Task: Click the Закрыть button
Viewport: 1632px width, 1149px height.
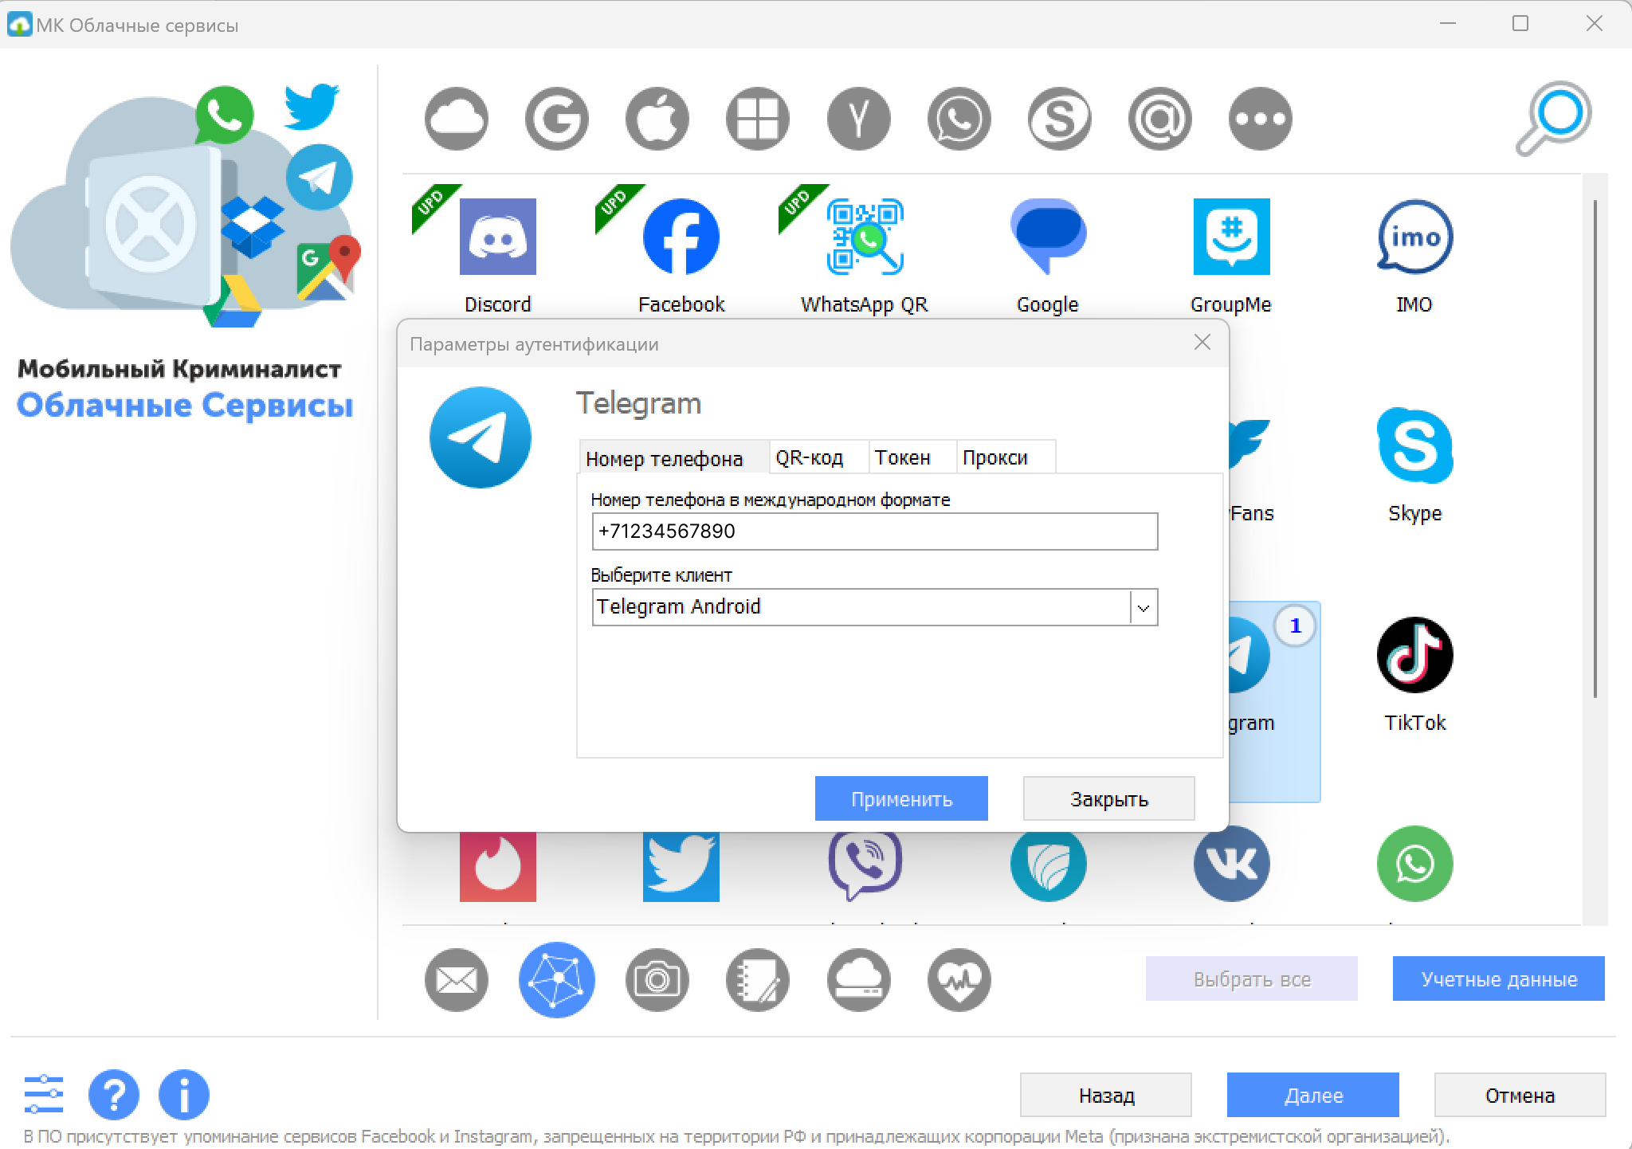Action: click(1108, 798)
